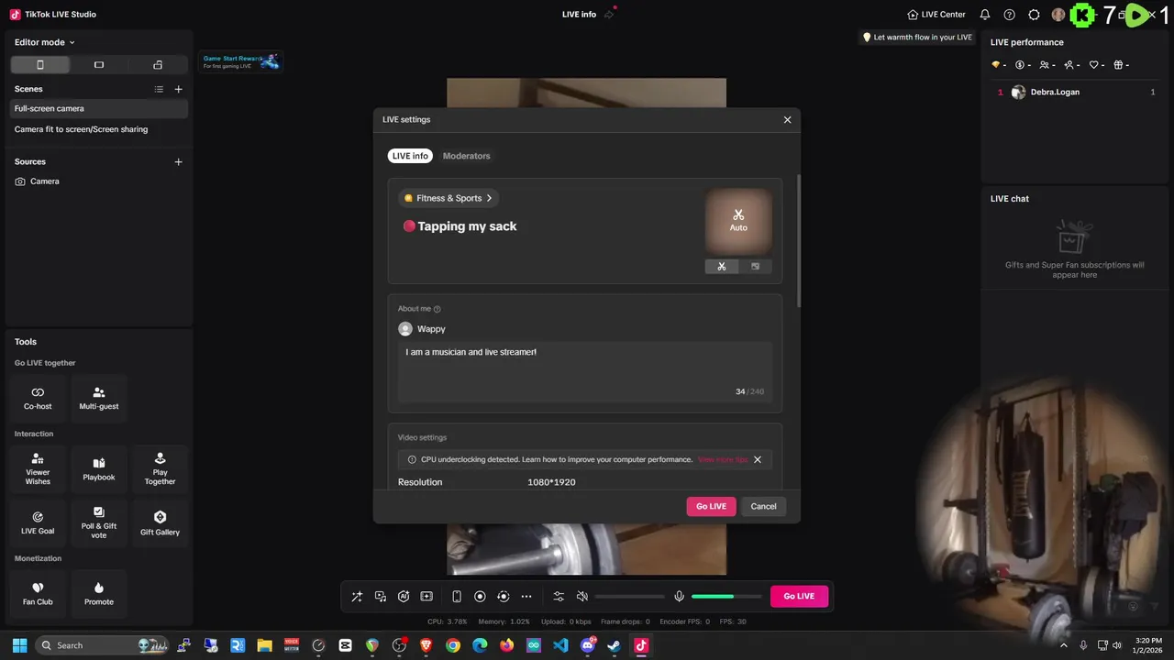Open Poll & Gift vote
The height and width of the screenshot is (660, 1174).
99,522
